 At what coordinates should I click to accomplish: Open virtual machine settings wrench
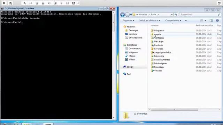(x=24, y=3)
